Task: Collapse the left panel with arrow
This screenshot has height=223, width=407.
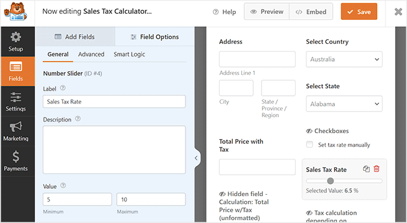Action: pos(196,158)
